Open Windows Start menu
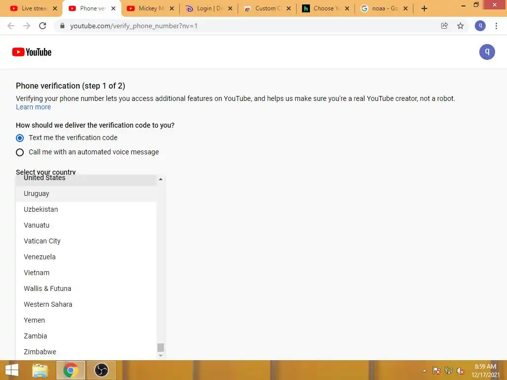 click(x=12, y=370)
